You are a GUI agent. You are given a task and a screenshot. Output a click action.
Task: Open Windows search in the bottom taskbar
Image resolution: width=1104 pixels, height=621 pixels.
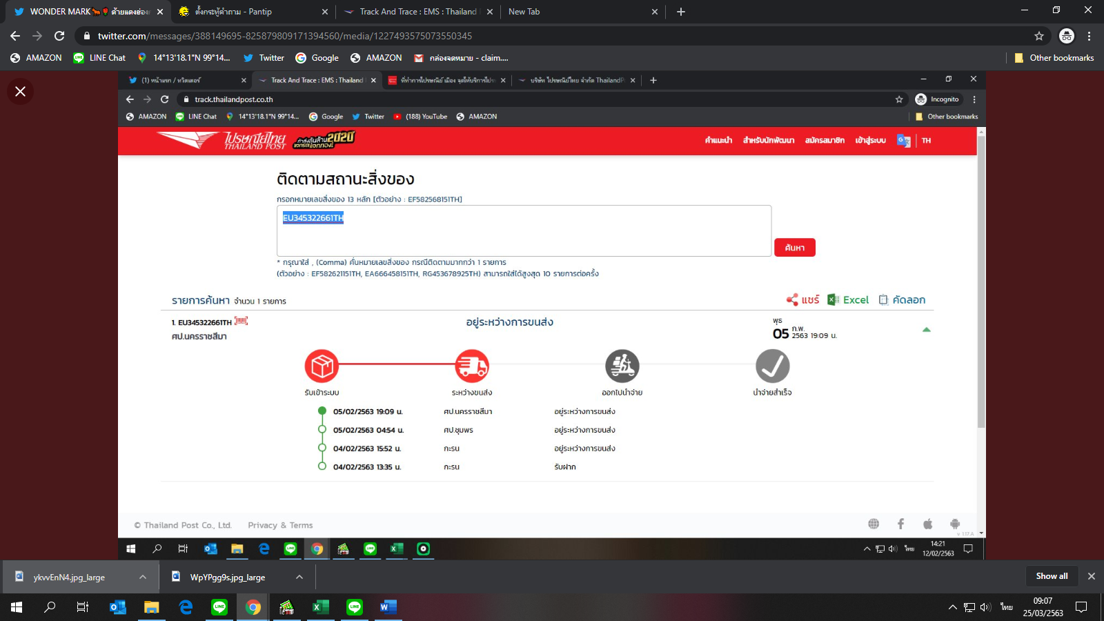(50, 607)
